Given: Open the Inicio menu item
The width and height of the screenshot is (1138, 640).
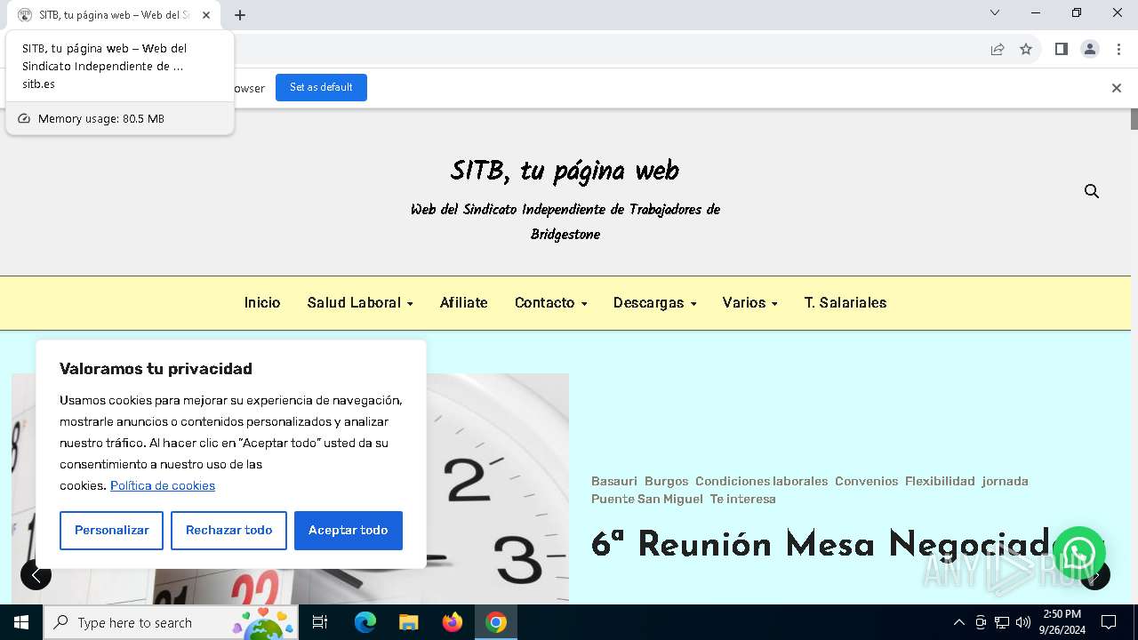Looking at the screenshot, I should pos(262,303).
